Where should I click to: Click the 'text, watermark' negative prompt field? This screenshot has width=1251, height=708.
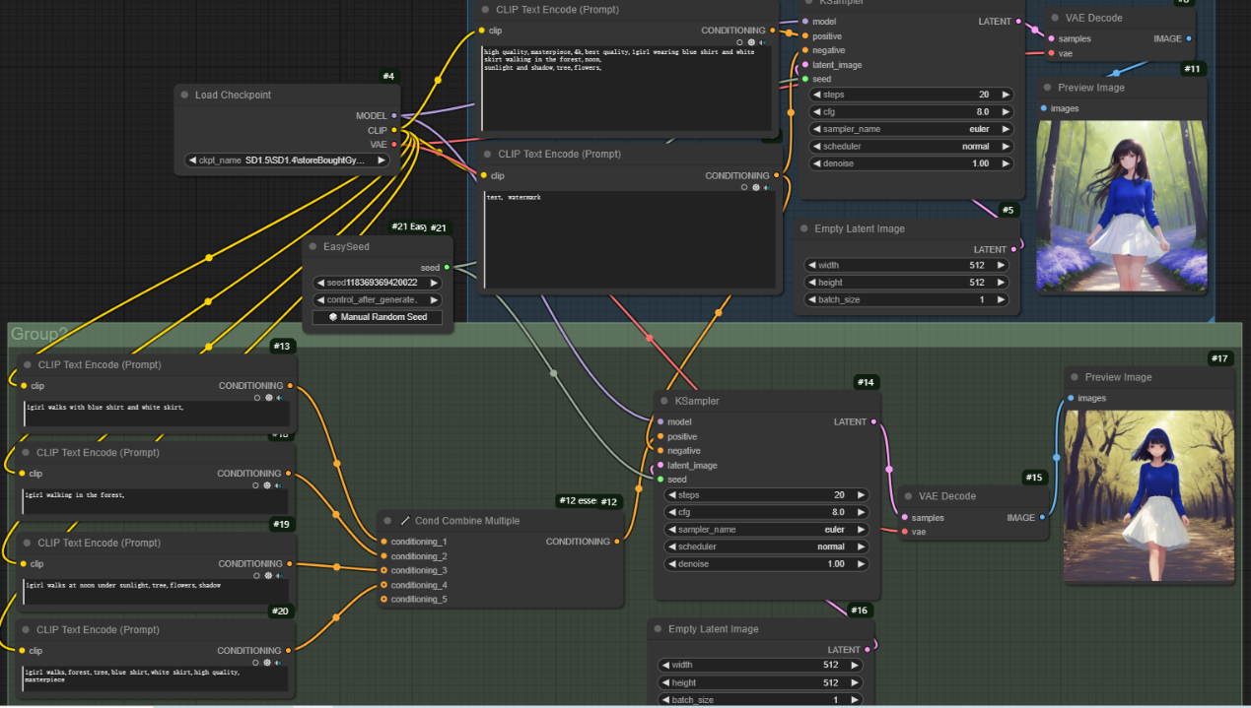click(629, 240)
